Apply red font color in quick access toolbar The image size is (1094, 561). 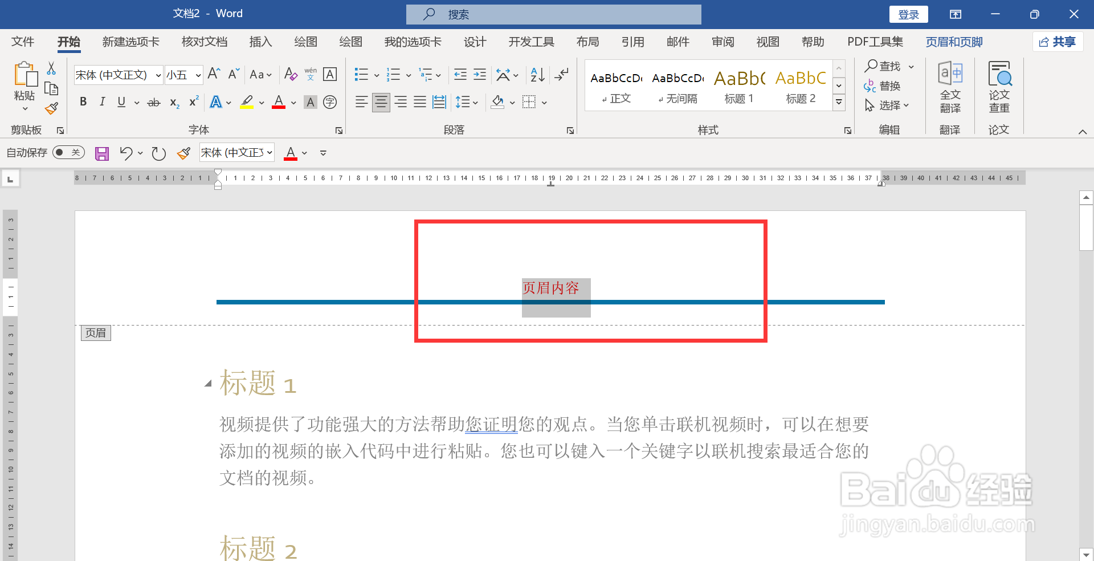click(291, 153)
